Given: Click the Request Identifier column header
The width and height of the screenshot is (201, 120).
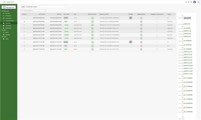Looking at the screenshot, I should (104, 14).
